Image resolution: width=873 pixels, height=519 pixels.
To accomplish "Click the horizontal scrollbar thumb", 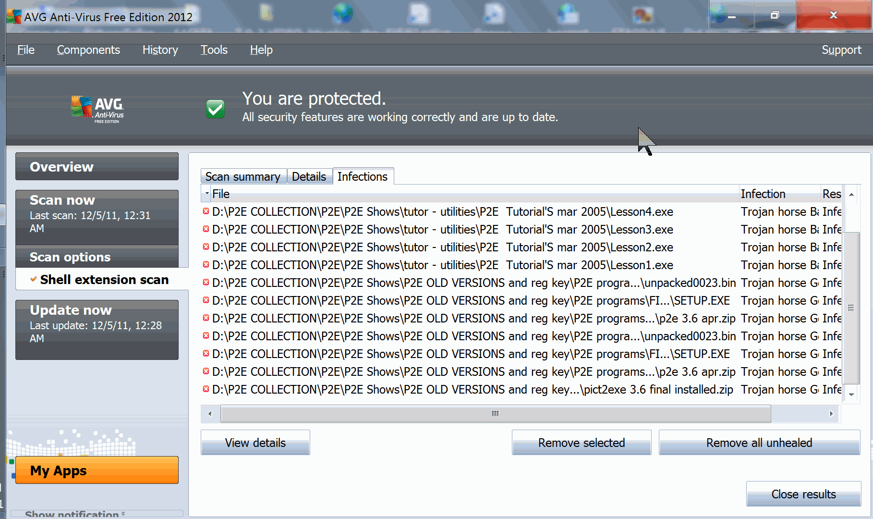I will 496,414.
